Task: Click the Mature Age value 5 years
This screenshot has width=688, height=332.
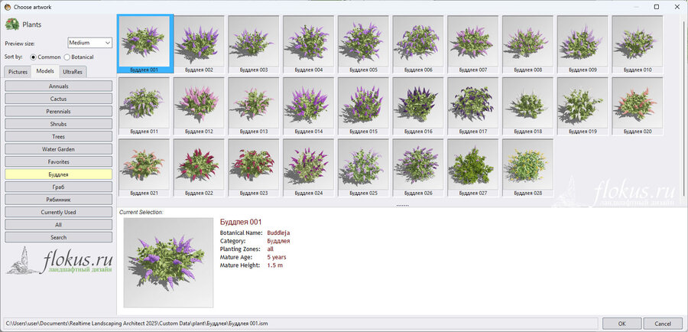Action: click(277, 257)
